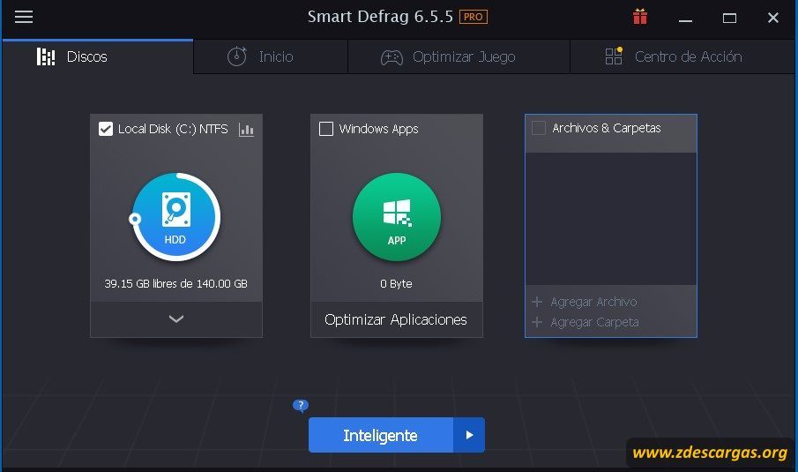Click the white handle on the HDD usage ring

135,219
